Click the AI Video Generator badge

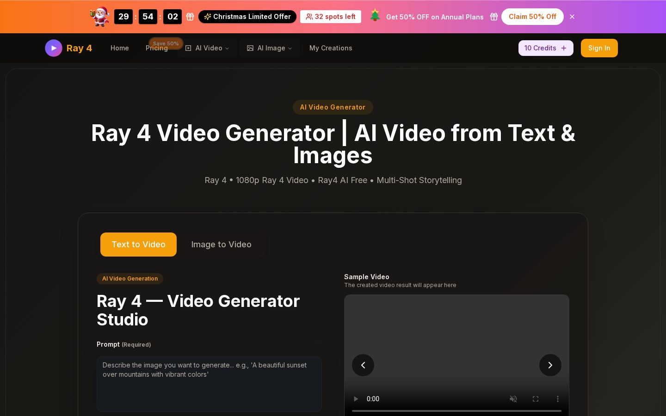(x=333, y=107)
